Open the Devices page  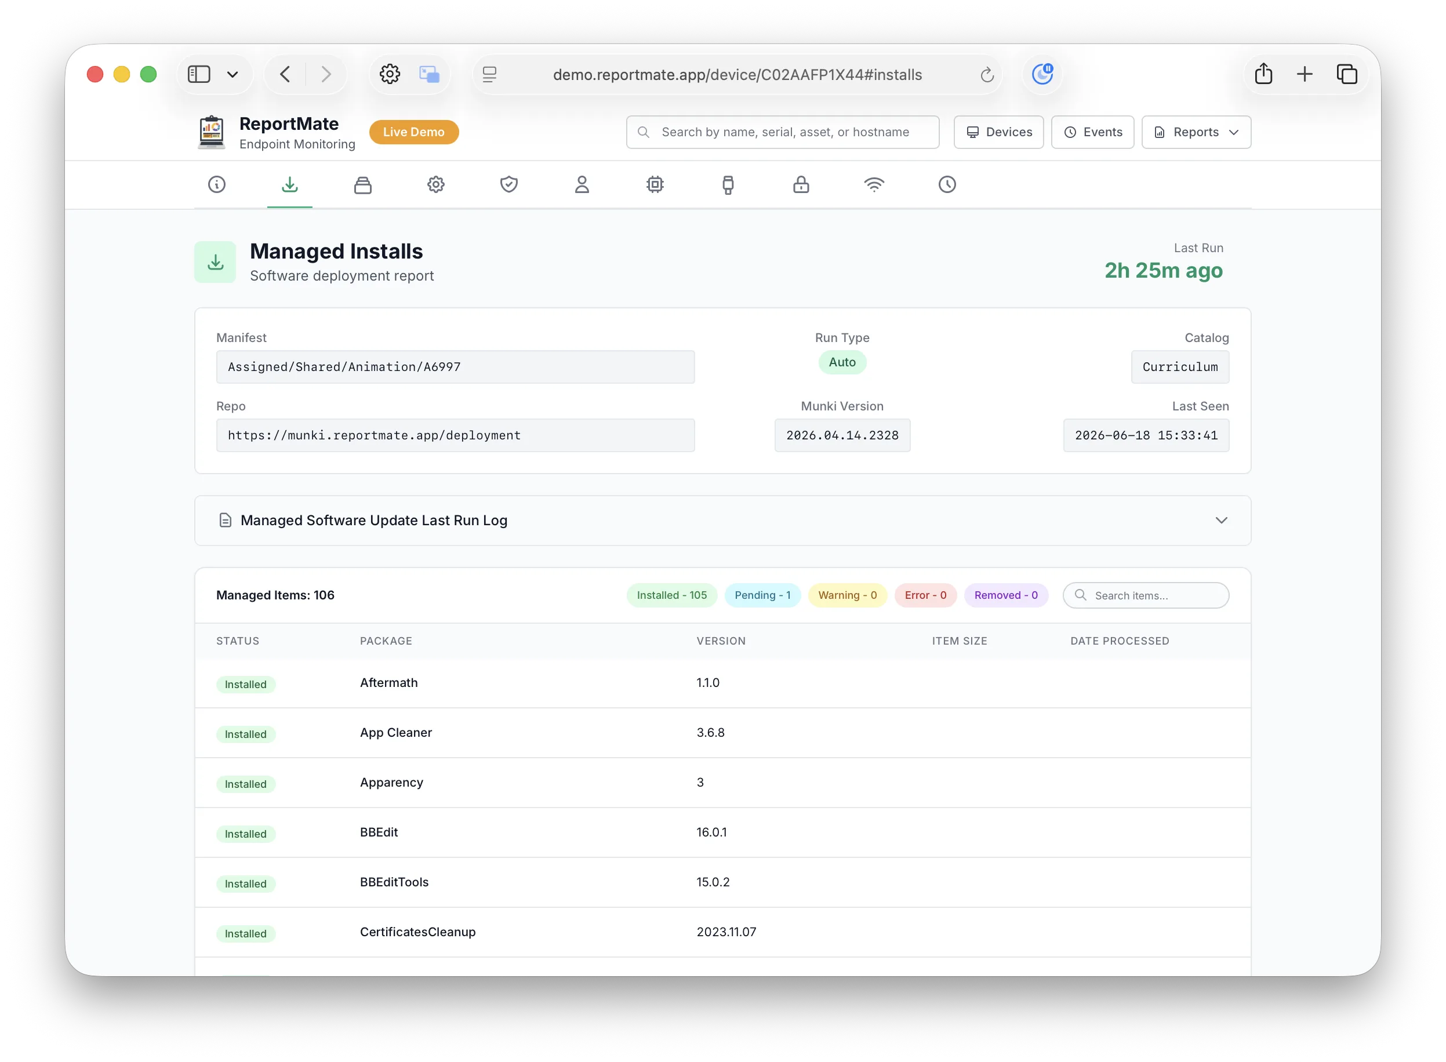(998, 132)
